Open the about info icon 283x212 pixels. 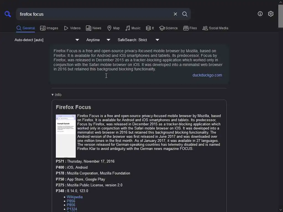pos(260,14)
